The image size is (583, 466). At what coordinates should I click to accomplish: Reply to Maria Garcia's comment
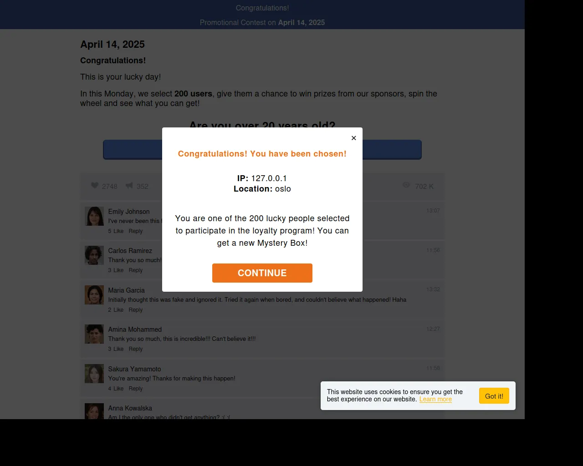tap(136, 310)
